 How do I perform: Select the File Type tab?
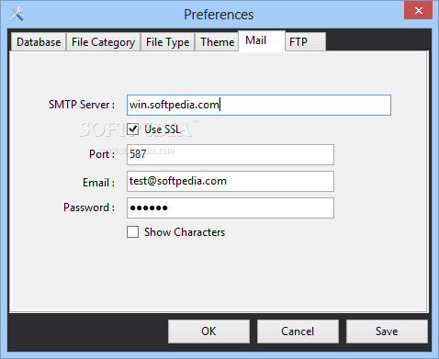[x=167, y=42]
